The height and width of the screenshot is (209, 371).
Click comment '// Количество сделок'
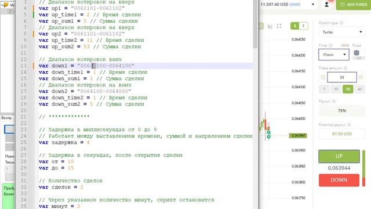(71, 181)
